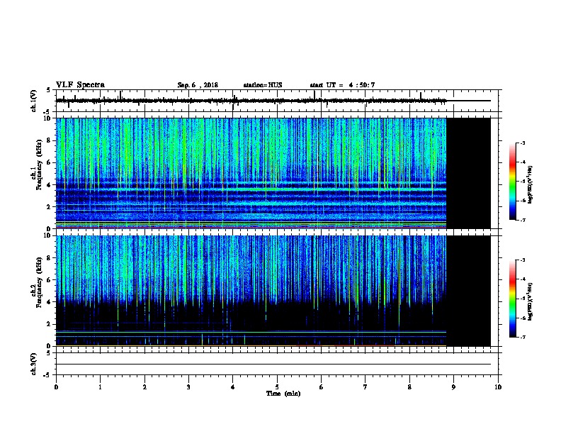This screenshot has height=434, width=561.
Task: Click inside the ch.2 spectrogram plot
Action: point(251,291)
